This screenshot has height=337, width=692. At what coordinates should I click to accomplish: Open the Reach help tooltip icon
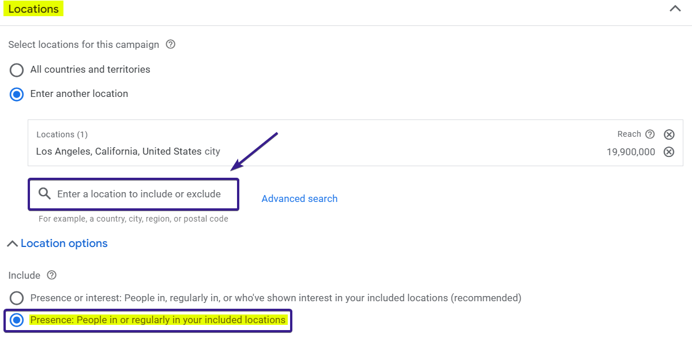pos(650,134)
